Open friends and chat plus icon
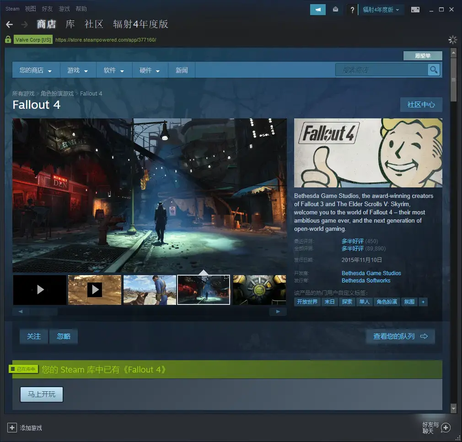 tap(446, 427)
